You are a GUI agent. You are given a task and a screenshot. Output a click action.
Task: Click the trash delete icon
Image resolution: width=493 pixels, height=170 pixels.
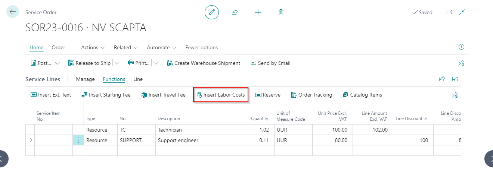pos(281,12)
